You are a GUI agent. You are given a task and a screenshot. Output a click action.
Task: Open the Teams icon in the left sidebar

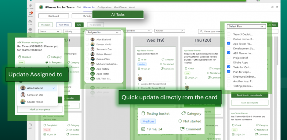point(30,30)
